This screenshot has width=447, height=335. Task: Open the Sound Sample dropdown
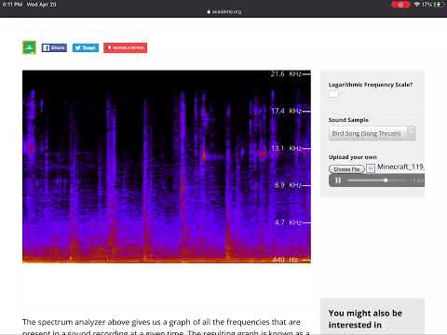(372, 133)
